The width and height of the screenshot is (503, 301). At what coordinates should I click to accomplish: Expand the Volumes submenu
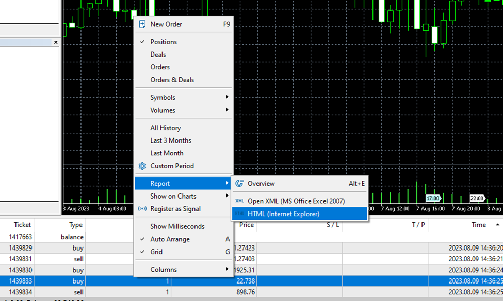184,110
